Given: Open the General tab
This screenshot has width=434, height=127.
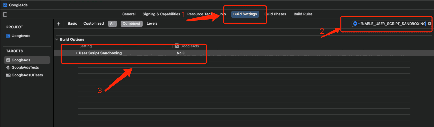Looking at the screenshot, I should [x=129, y=14].
